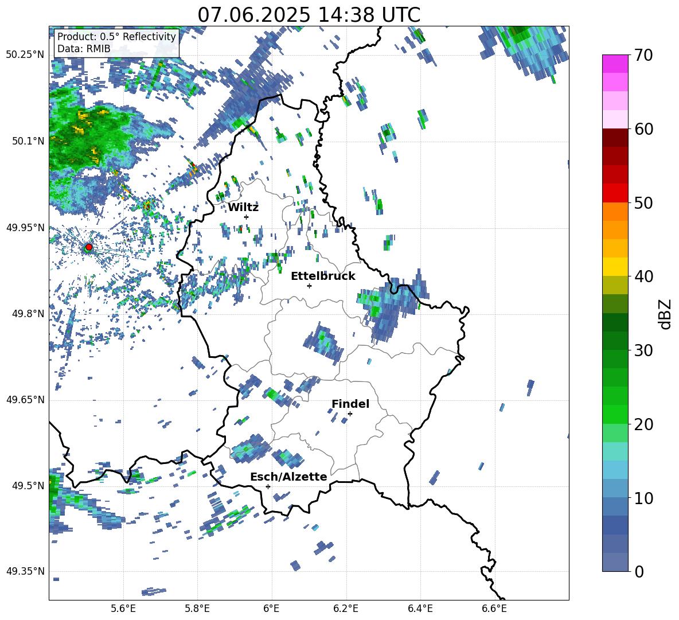Click the 40 tick on colorbar

[643, 276]
